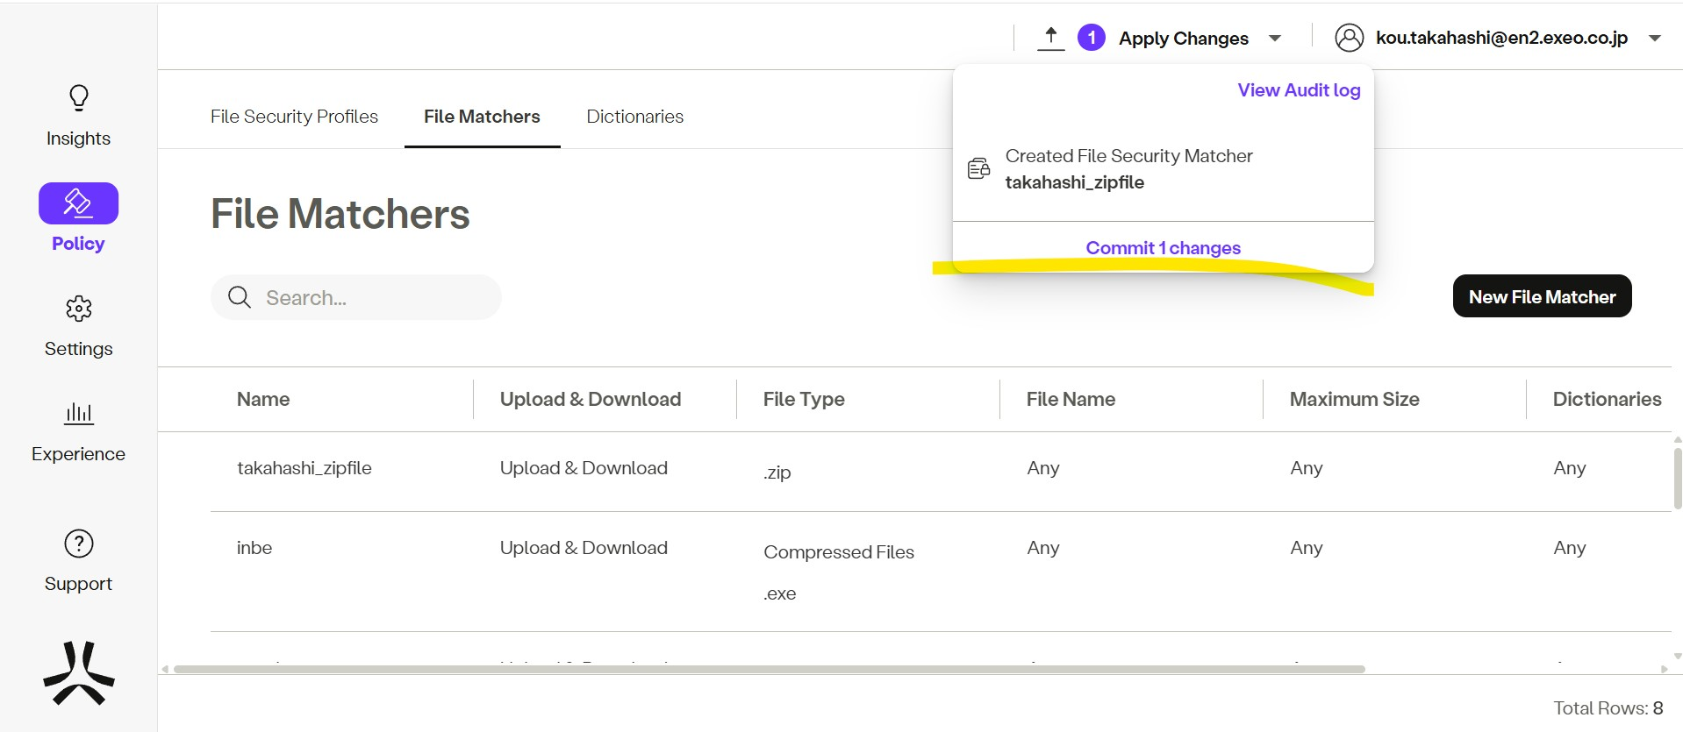Click the Support question mark icon

[x=79, y=544]
